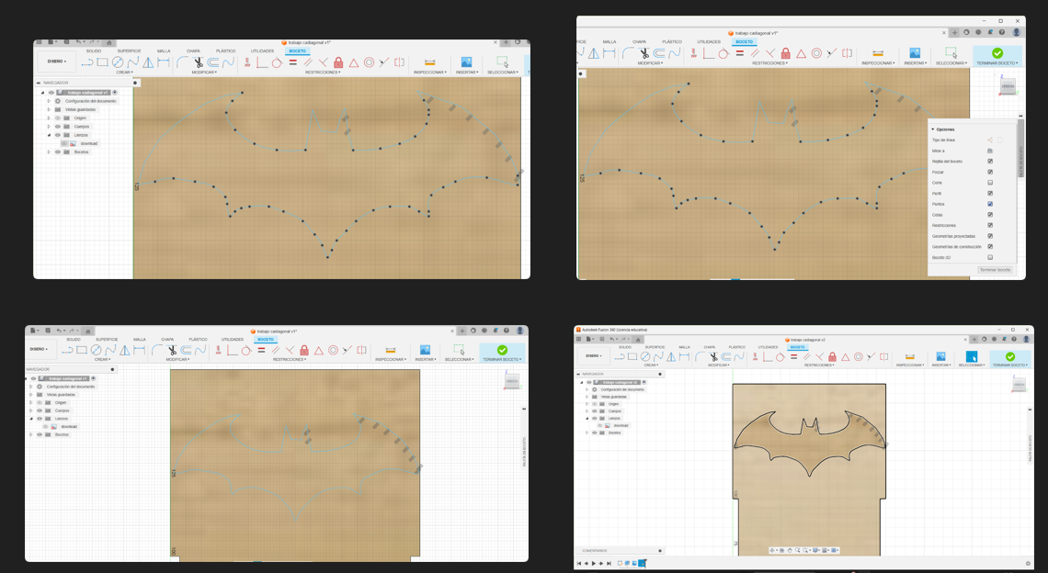Switch to UTILIDADES tab in top-right window
This screenshot has width=1048, height=573.
[709, 41]
